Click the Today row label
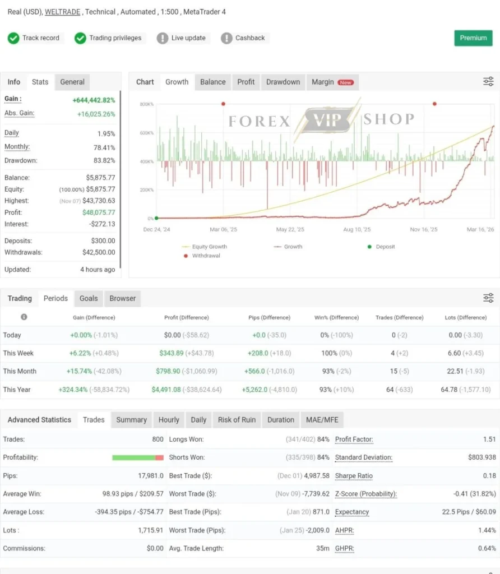Viewport: 500px width, 574px height. tap(12, 335)
